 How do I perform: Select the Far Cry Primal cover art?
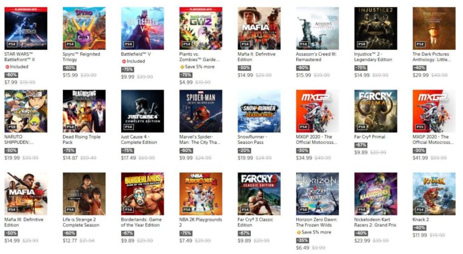[376, 111]
